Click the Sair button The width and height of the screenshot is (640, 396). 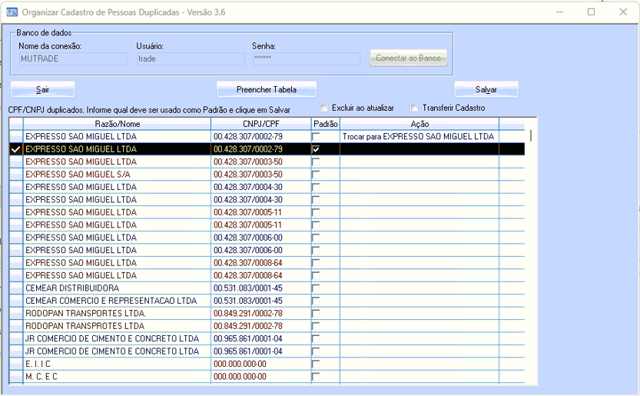42,90
